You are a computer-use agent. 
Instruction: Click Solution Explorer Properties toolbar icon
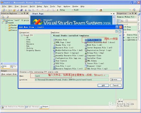[3, 17]
